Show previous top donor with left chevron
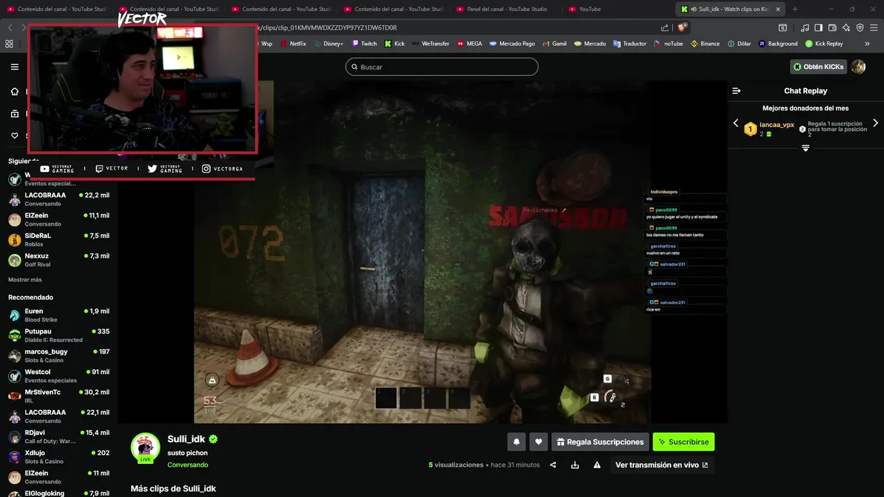The image size is (884, 497). [x=736, y=123]
